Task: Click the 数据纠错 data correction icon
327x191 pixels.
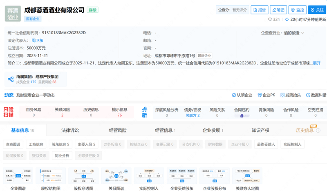Action: click(308, 95)
